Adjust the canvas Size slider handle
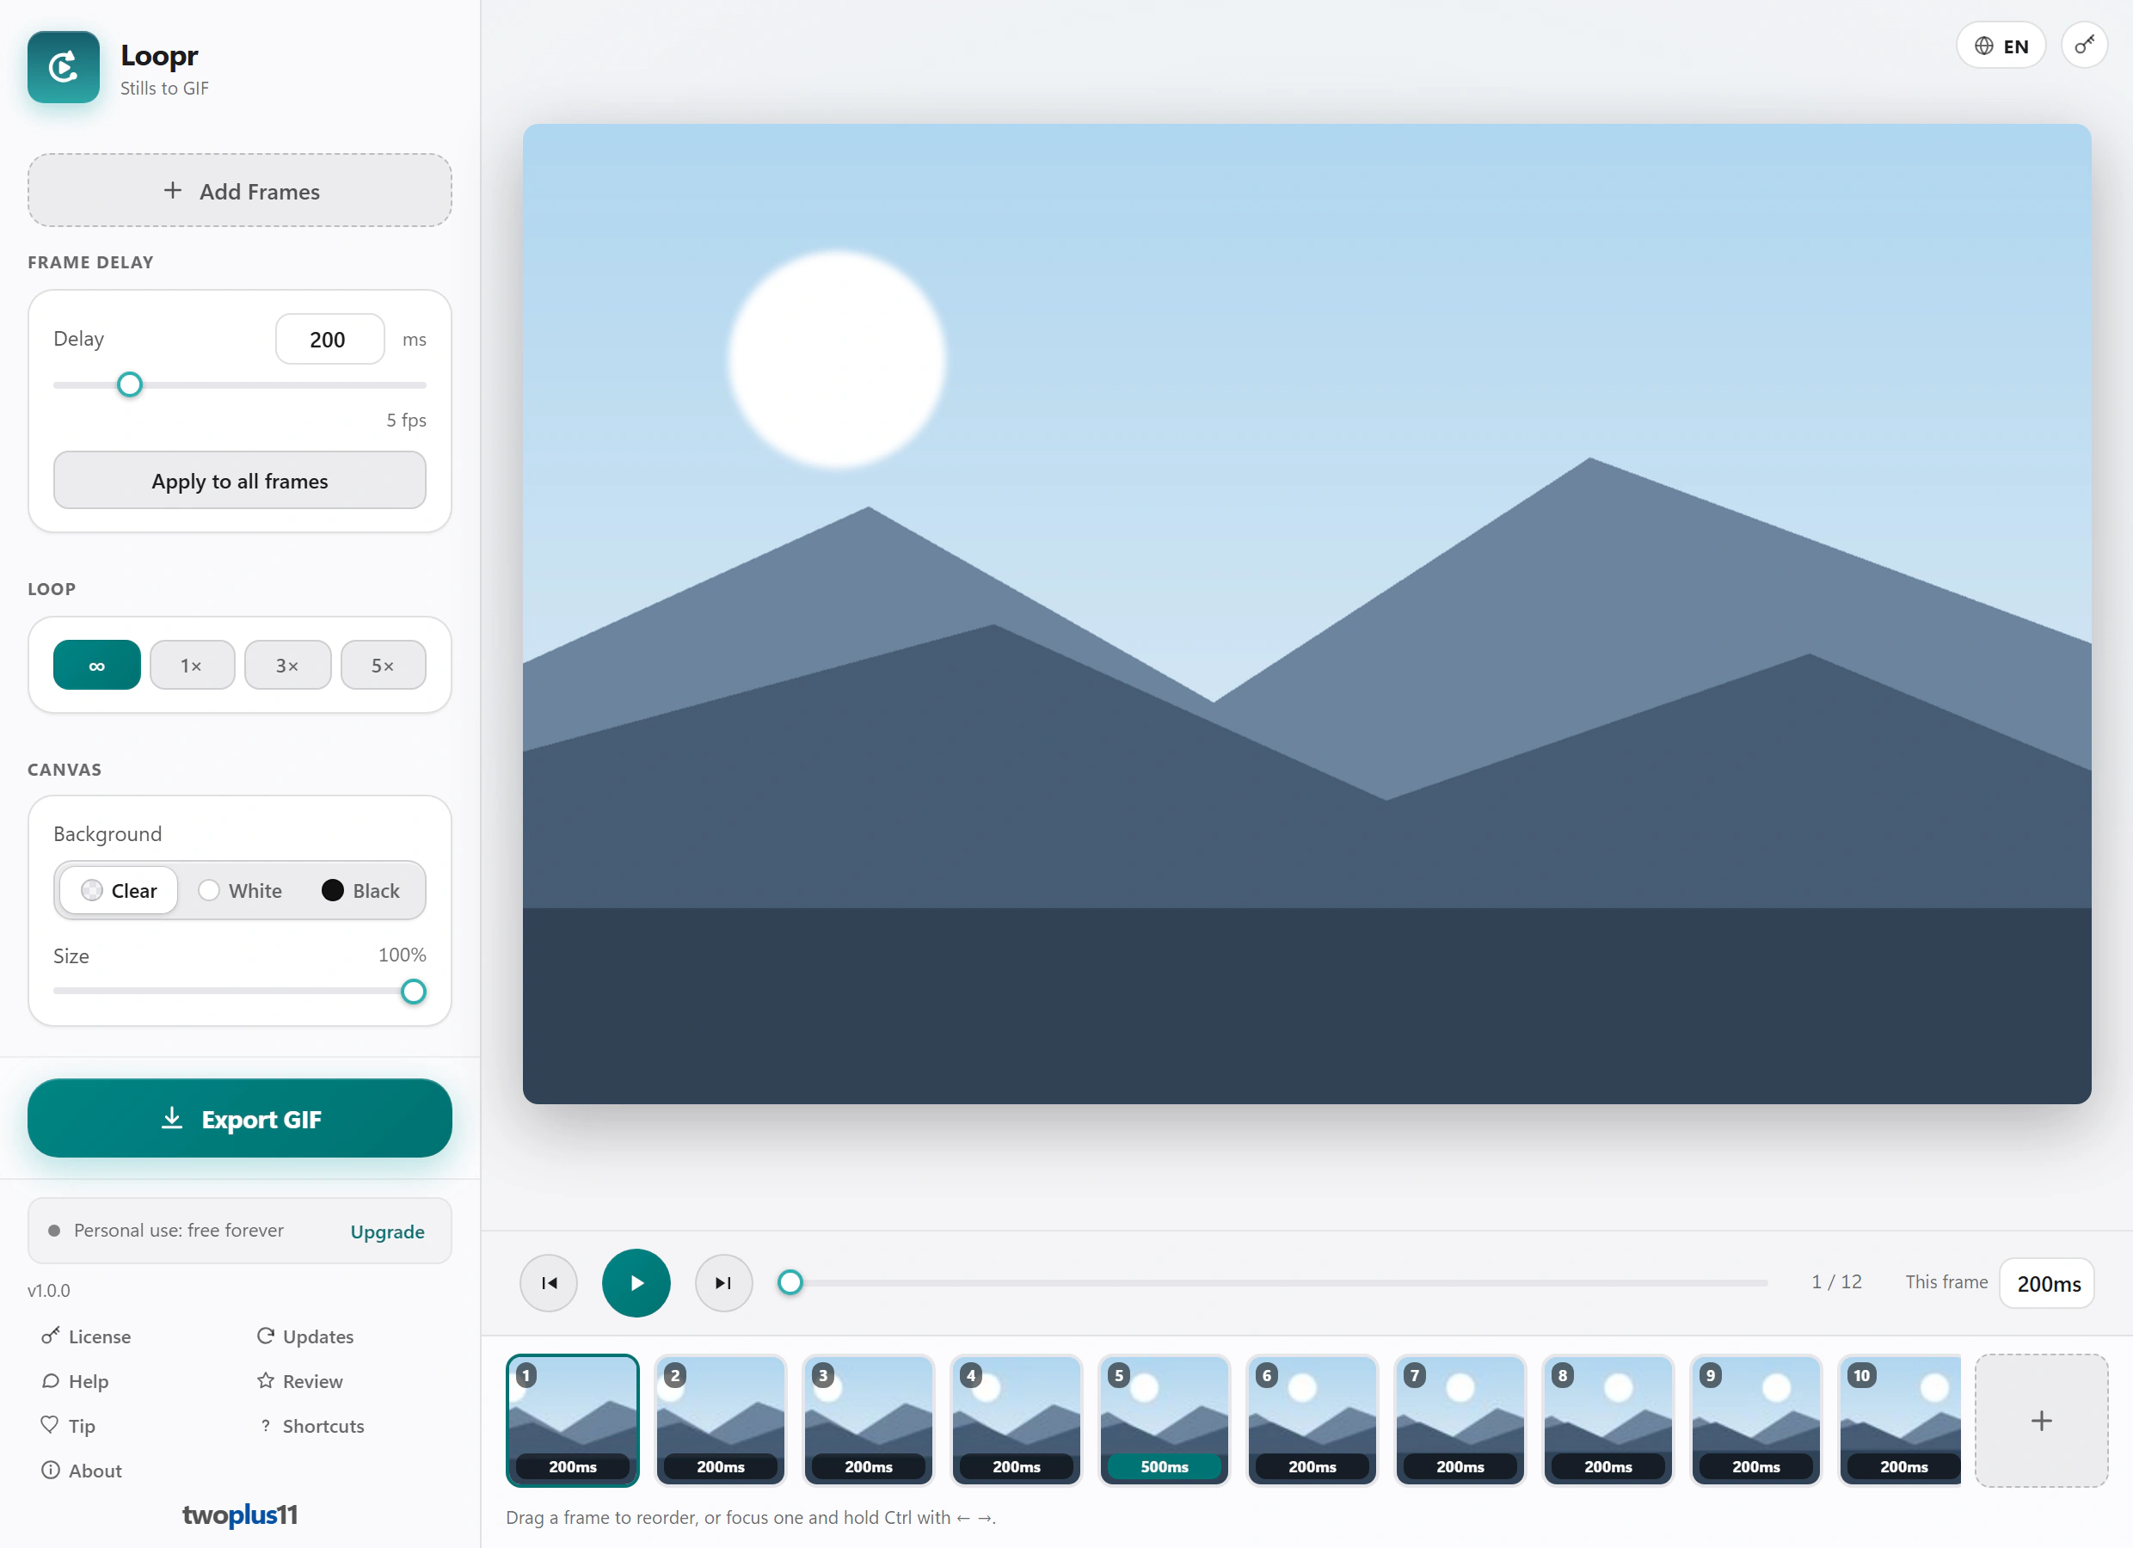This screenshot has width=2133, height=1548. (413, 992)
